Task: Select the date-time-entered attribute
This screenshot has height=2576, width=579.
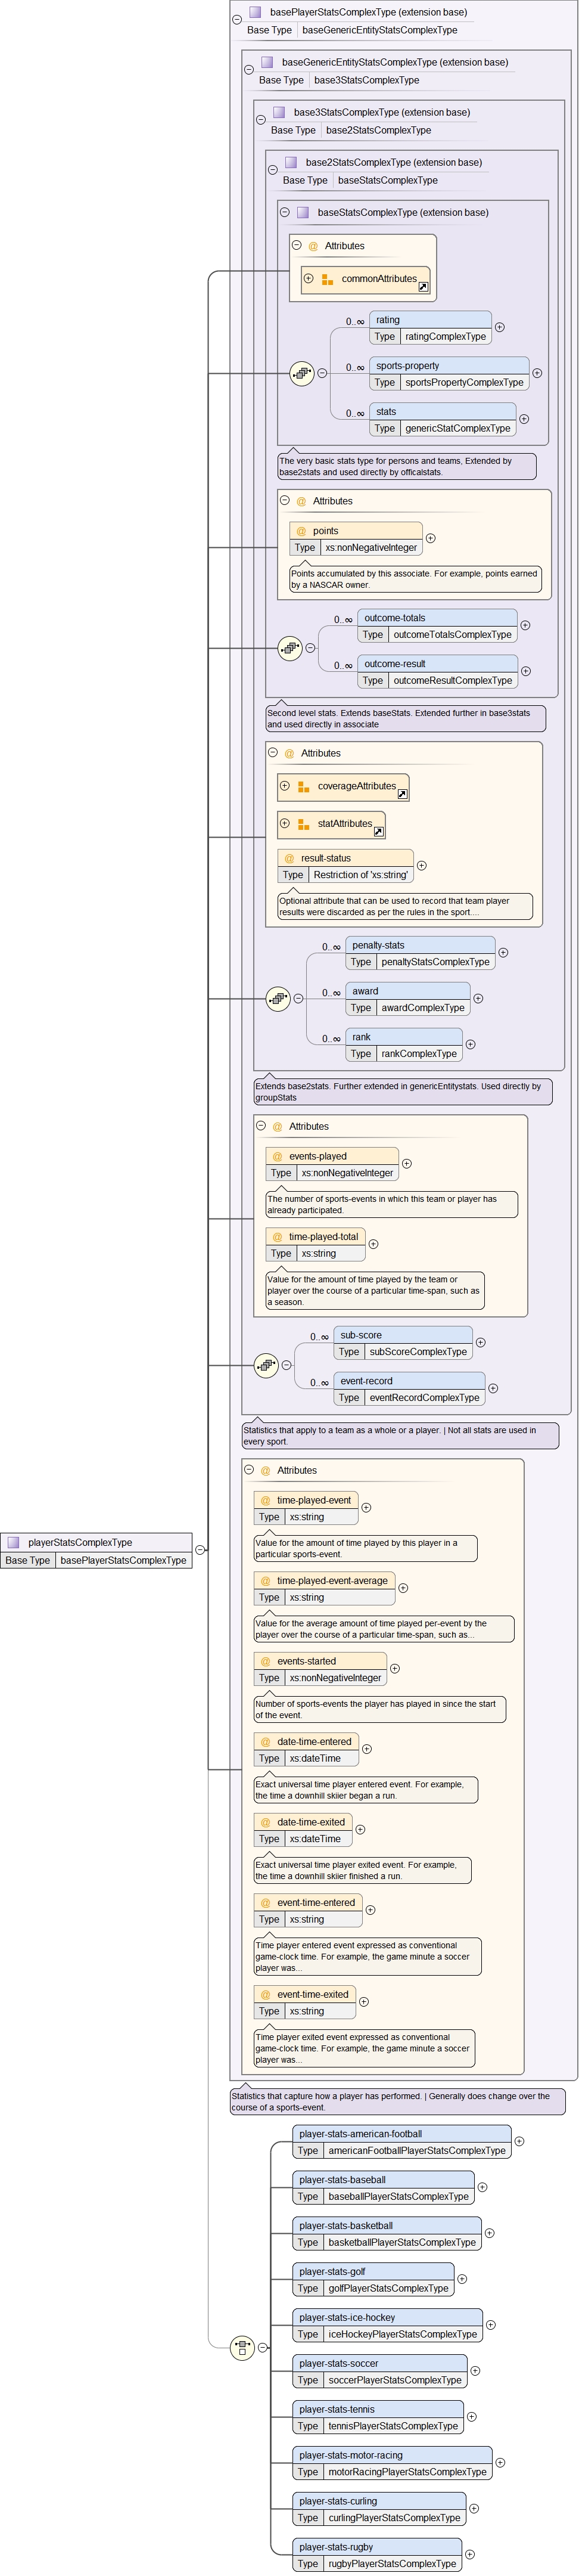Action: point(314,1741)
